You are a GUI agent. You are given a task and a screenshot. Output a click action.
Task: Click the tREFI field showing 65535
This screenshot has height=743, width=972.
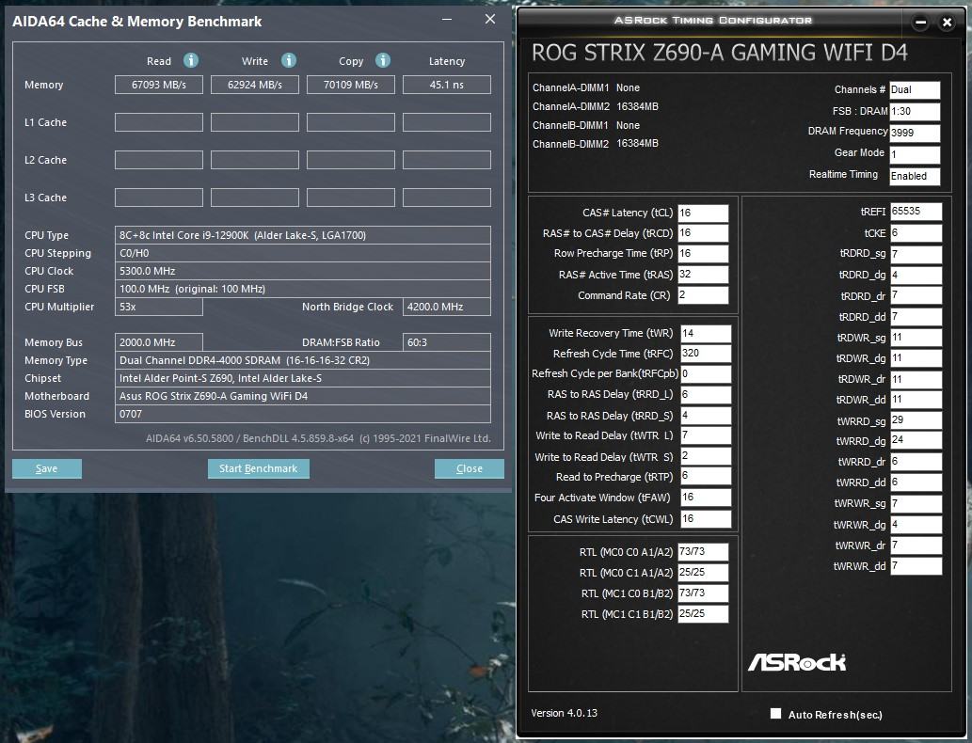[x=916, y=212]
